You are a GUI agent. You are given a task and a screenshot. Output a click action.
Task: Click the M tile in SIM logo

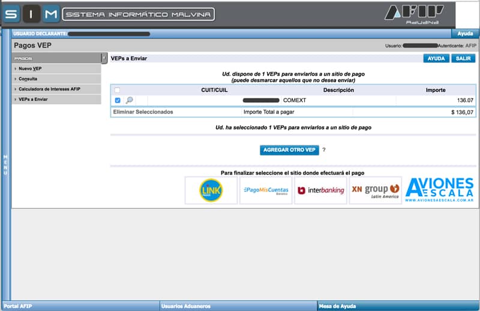(x=51, y=14)
